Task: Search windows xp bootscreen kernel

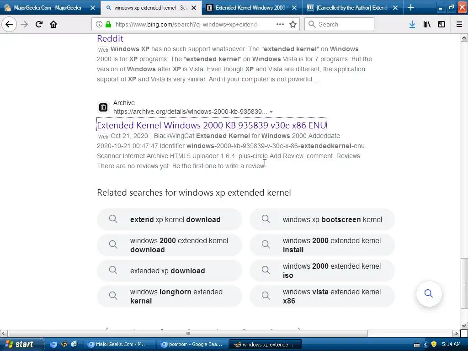Action: (x=322, y=219)
